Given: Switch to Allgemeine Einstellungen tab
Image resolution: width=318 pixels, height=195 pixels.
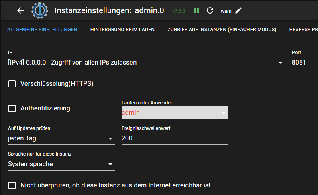Looking at the screenshot, I should click(42, 30).
